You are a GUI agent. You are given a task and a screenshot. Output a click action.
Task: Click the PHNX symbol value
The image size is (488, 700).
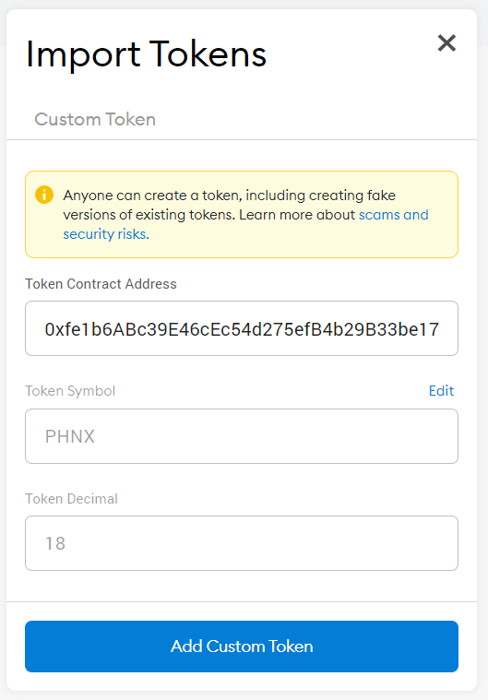coord(70,436)
